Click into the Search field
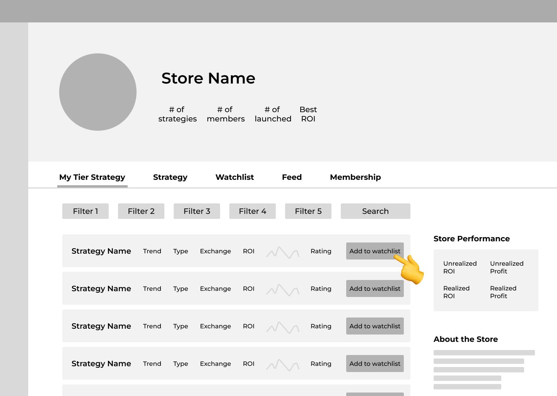Viewport: 557px width, 396px height. tap(375, 211)
